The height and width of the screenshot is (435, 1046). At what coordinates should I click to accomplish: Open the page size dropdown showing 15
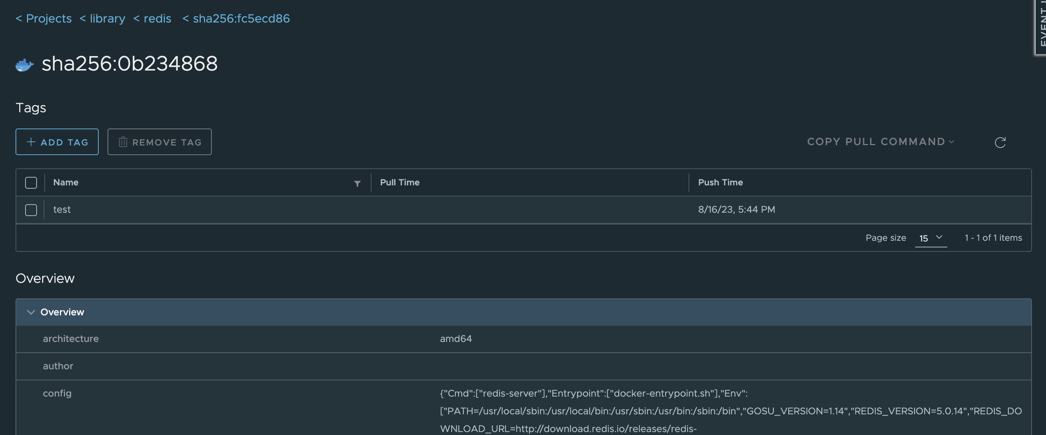coord(931,238)
